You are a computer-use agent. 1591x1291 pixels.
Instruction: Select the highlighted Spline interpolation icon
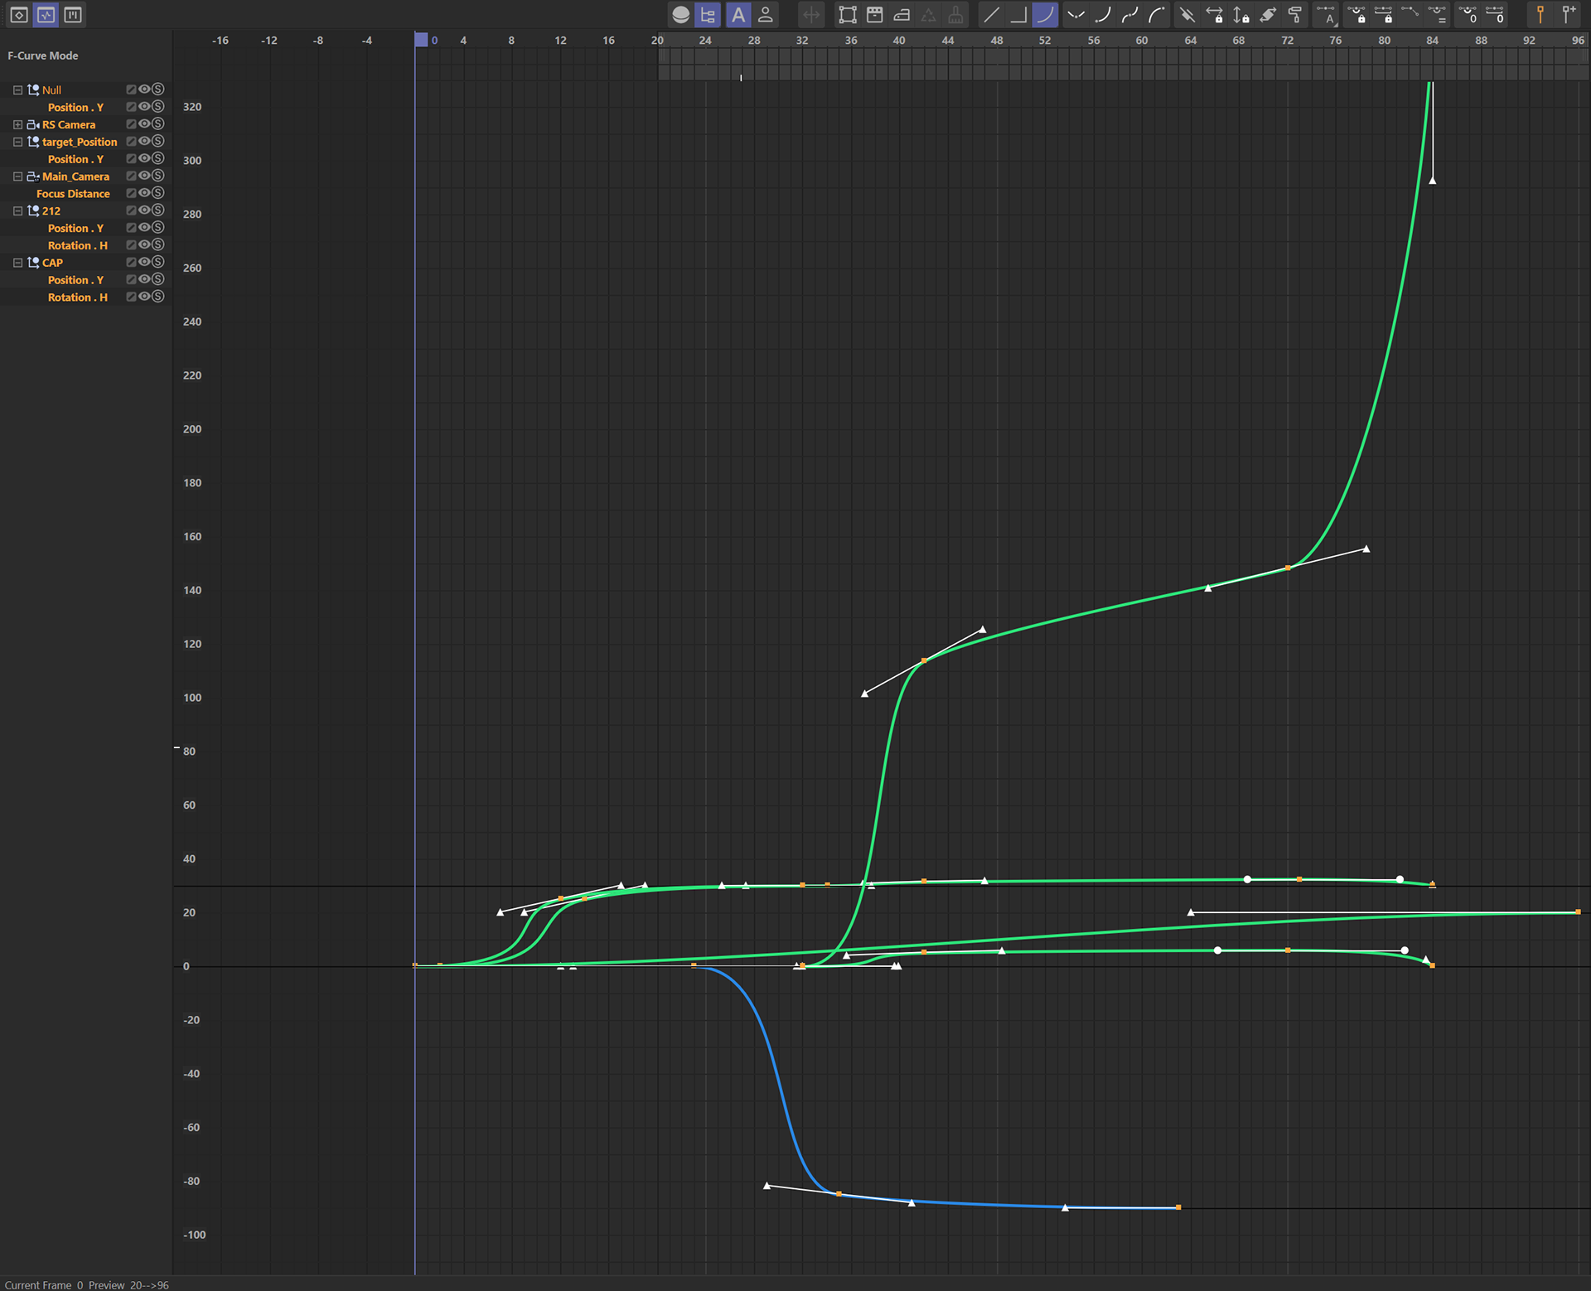coord(1046,15)
